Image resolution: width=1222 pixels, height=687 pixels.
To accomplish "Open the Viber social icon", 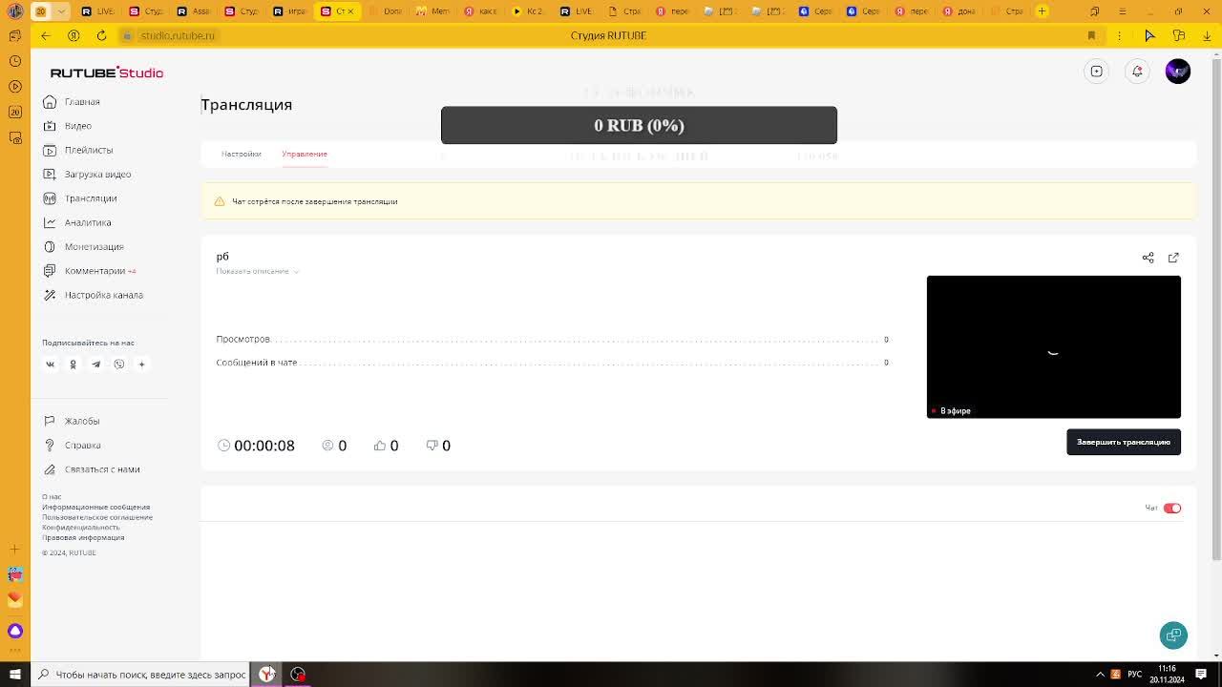I will [118, 364].
